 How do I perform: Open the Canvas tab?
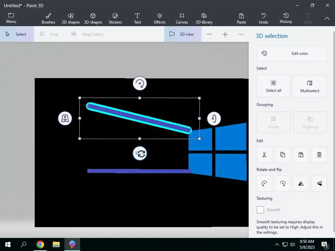182,19
